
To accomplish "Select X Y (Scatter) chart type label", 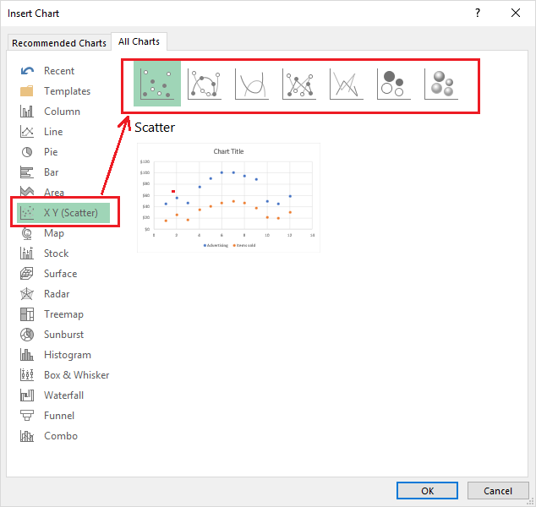I will (71, 213).
